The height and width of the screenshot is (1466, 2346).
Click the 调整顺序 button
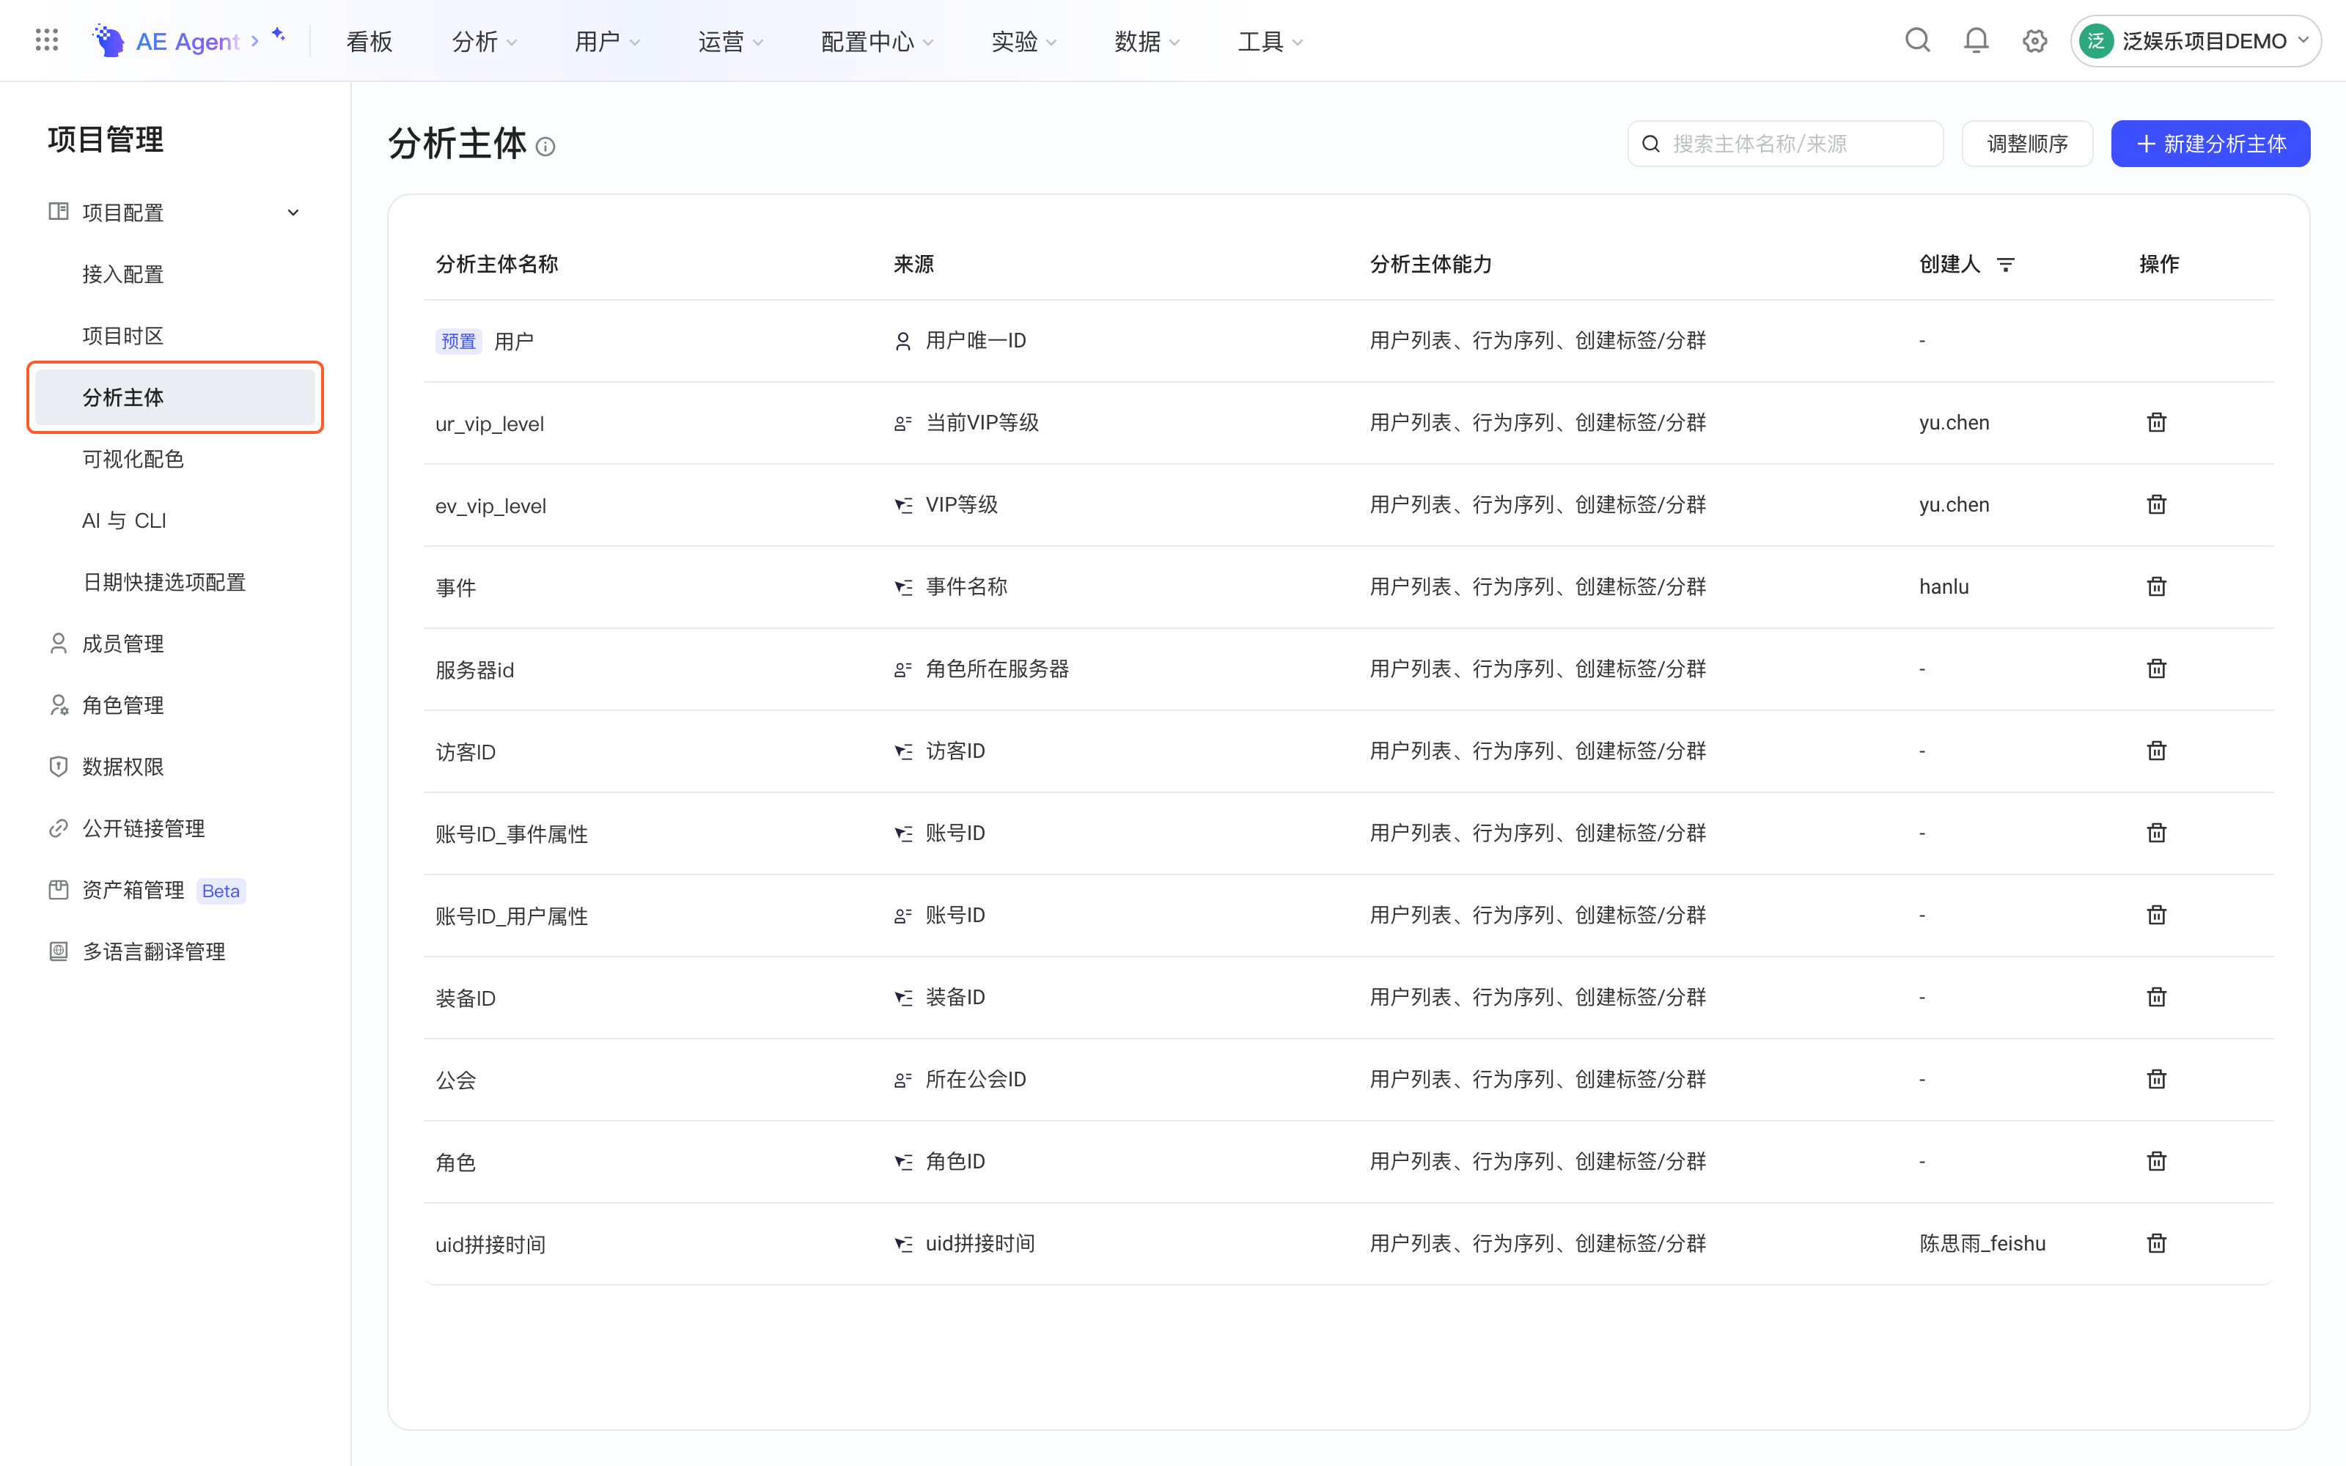pos(2027,144)
